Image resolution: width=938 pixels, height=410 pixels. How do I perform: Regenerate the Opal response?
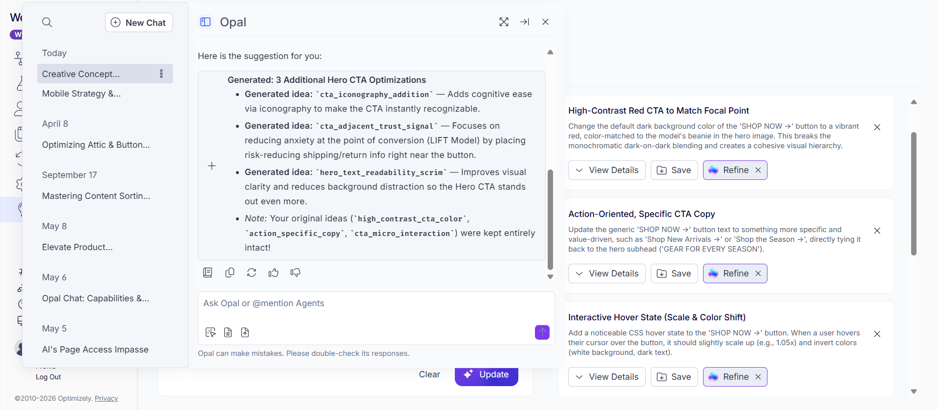click(252, 273)
